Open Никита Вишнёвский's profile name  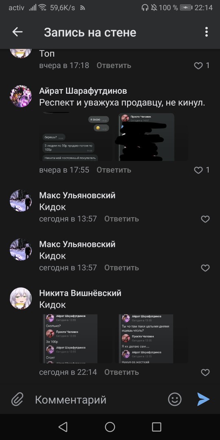point(80,293)
